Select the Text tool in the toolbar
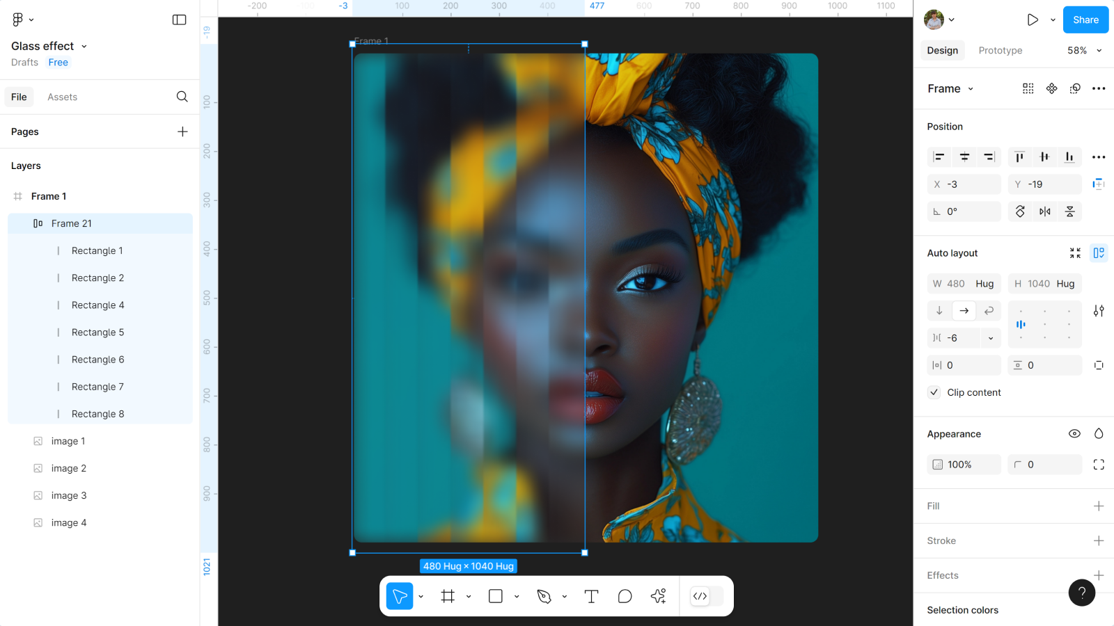 click(x=591, y=596)
